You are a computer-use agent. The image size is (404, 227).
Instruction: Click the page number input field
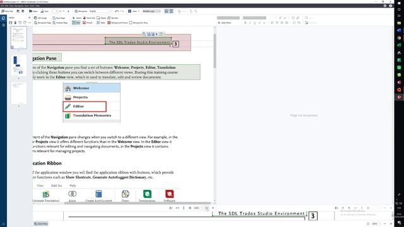click(56, 11)
